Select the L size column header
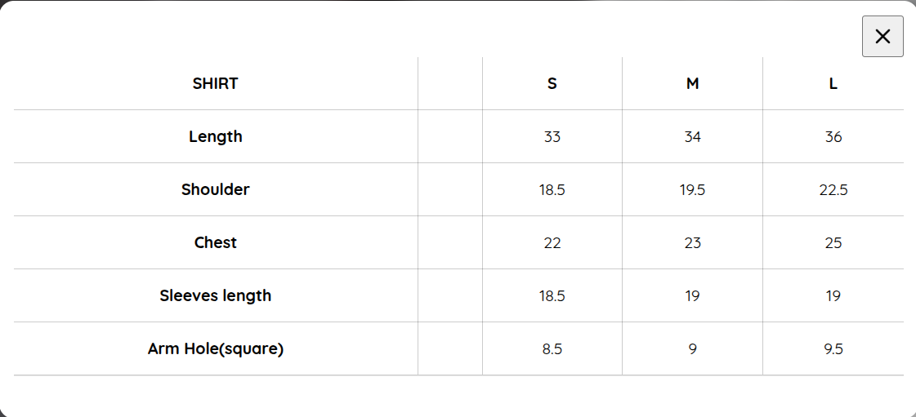The image size is (916, 417). (x=833, y=83)
